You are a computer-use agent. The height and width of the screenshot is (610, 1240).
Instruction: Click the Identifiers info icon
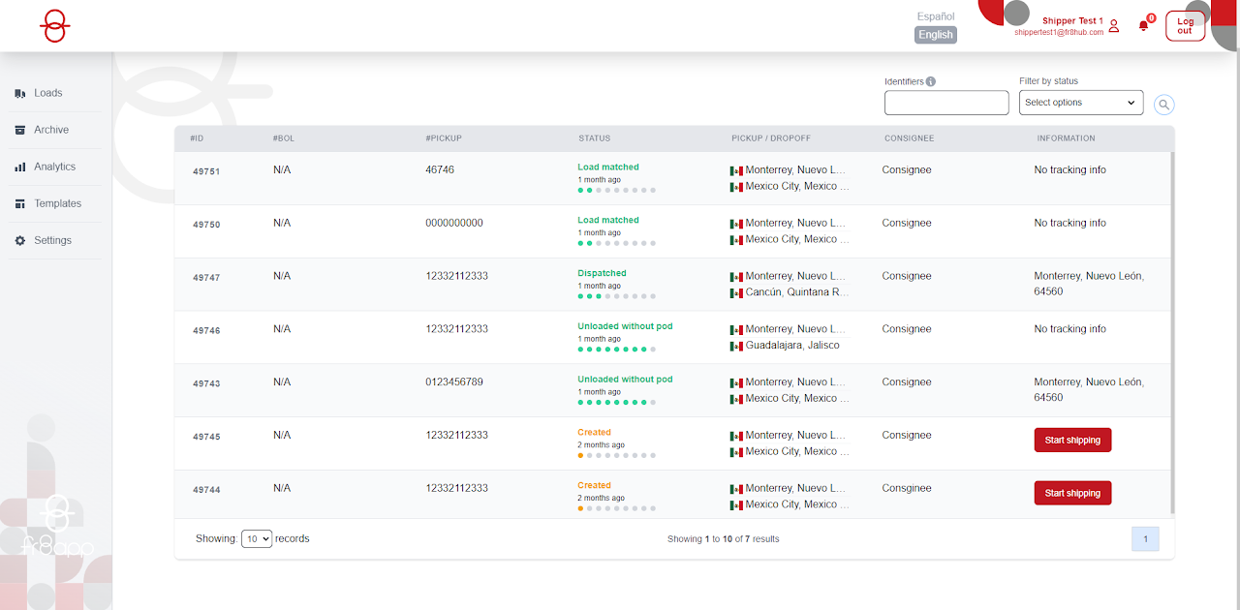point(931,81)
